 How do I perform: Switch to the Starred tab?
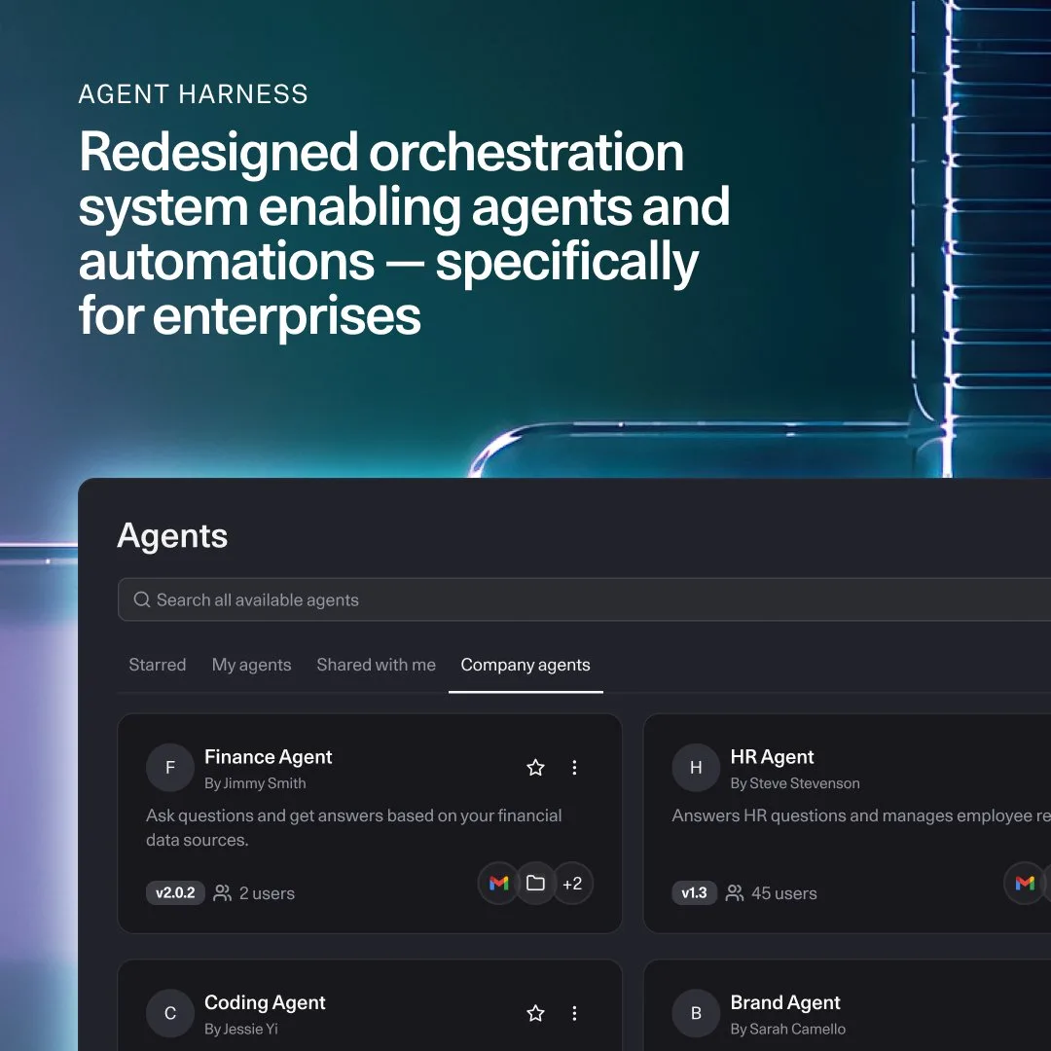coord(158,665)
